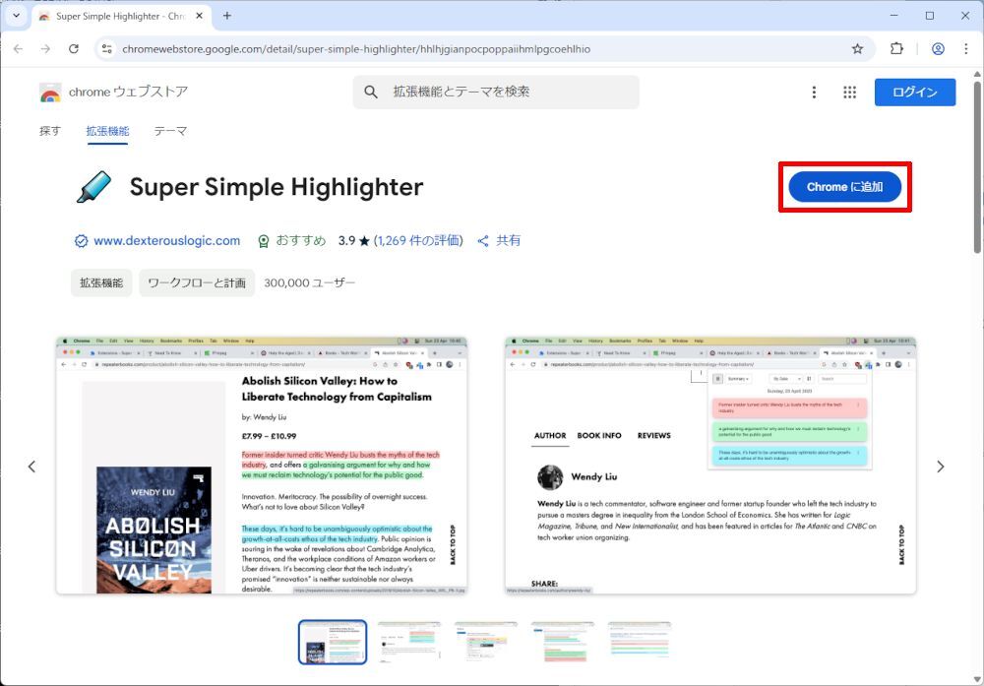Click the verified publisher badge icon
The image size is (984, 686).
point(81,241)
